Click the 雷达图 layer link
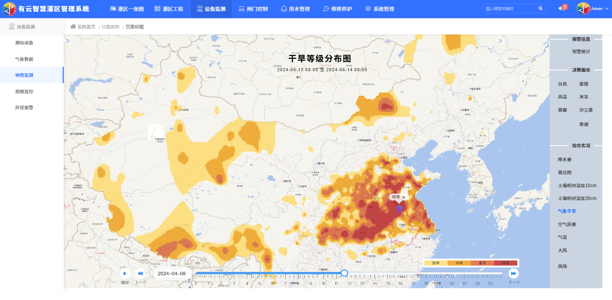This screenshot has width=612, height=300. [564, 172]
